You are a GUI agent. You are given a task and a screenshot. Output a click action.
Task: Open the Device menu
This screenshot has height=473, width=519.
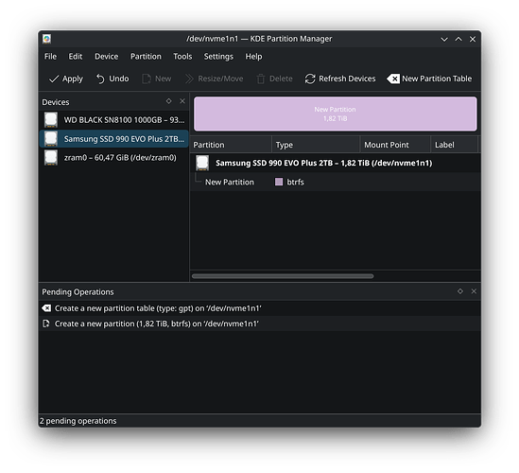pyautogui.click(x=106, y=57)
